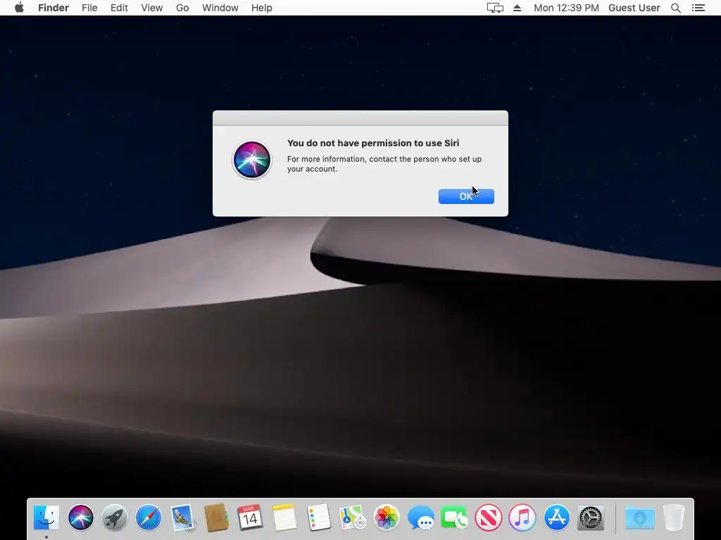Open Launchpad rocket icon in Dock
721x540 pixels.
tap(115, 517)
